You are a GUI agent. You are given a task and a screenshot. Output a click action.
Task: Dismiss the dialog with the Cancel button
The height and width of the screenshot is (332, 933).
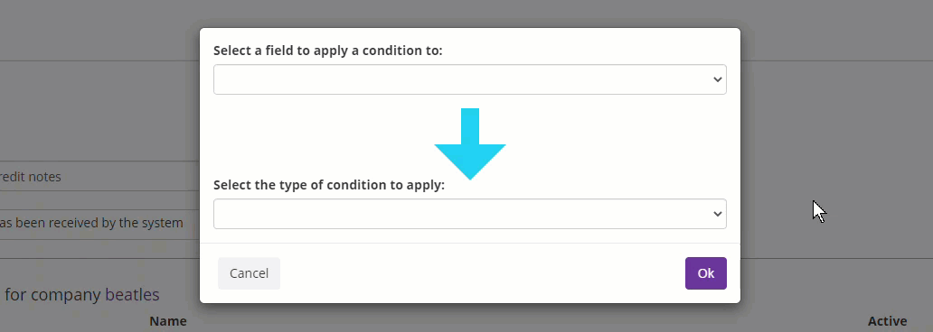point(249,273)
